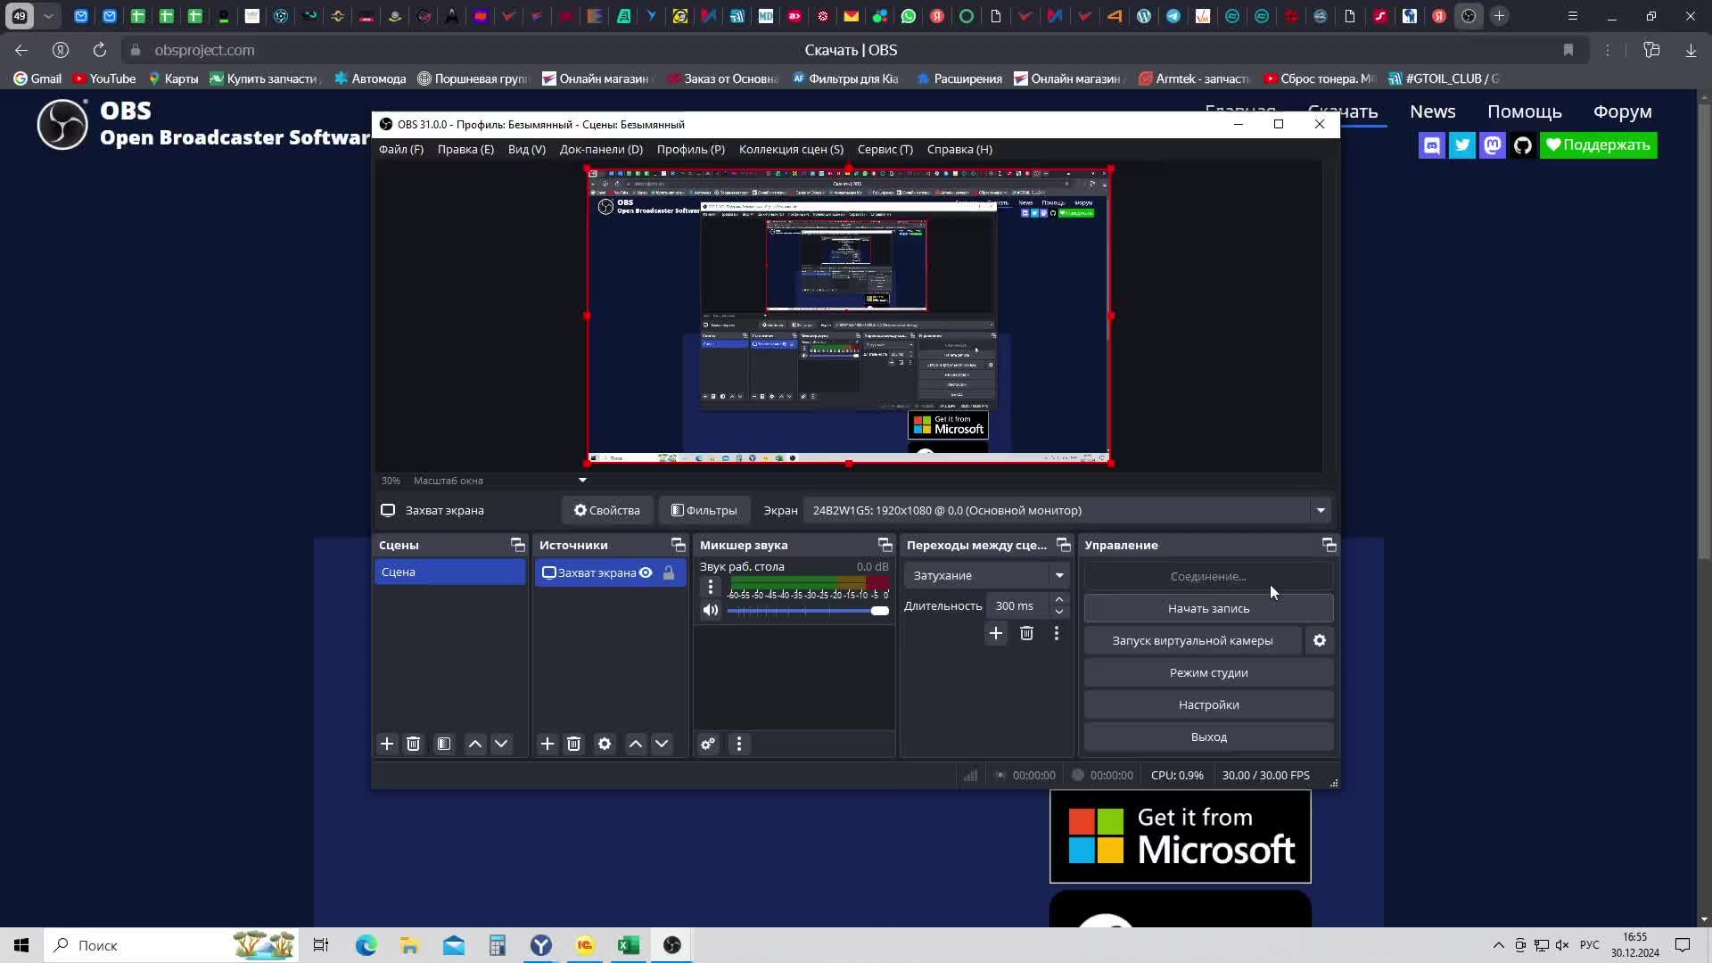1712x963 pixels.
Task: Click the transition duration 300 ms field
Action: coord(1017,605)
